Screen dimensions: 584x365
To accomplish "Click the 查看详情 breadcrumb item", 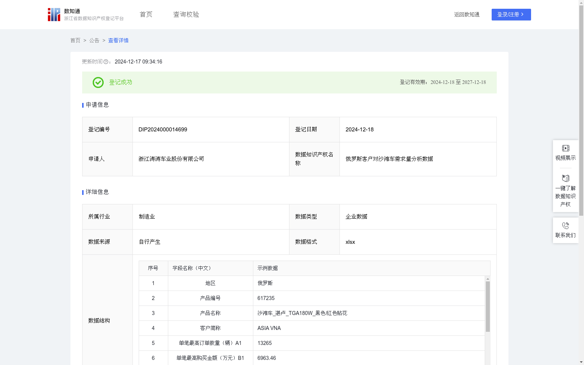I will pyautogui.click(x=118, y=41).
